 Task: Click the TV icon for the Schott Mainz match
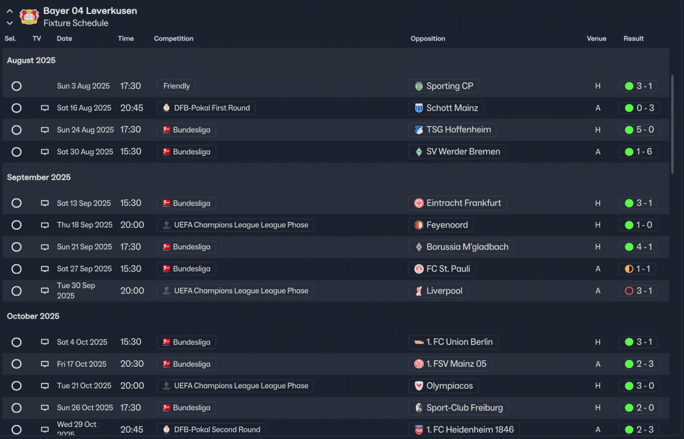click(x=45, y=108)
